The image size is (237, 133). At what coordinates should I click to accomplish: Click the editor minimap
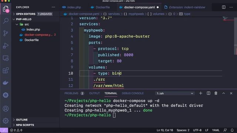[228, 19]
